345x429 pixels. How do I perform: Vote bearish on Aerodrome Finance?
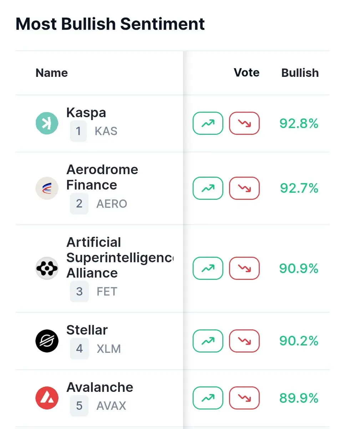pyautogui.click(x=244, y=188)
